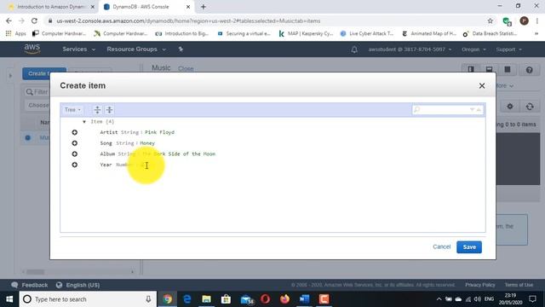Open File Explorer from the taskbar

pyautogui.click(x=206, y=299)
